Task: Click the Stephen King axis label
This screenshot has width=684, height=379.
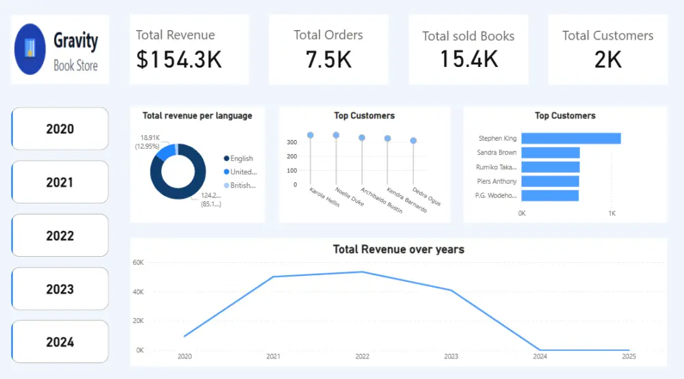Action: point(497,138)
